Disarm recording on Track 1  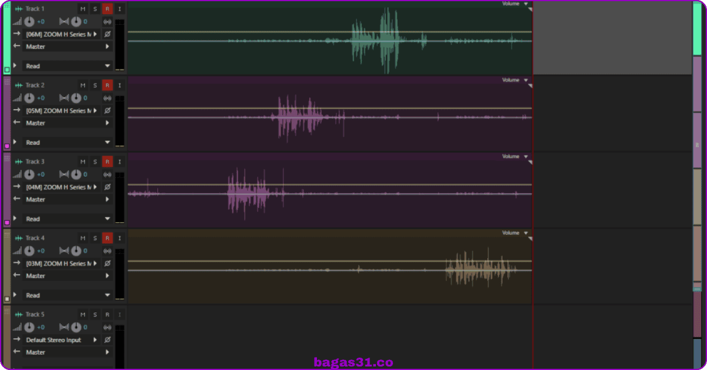(x=107, y=9)
